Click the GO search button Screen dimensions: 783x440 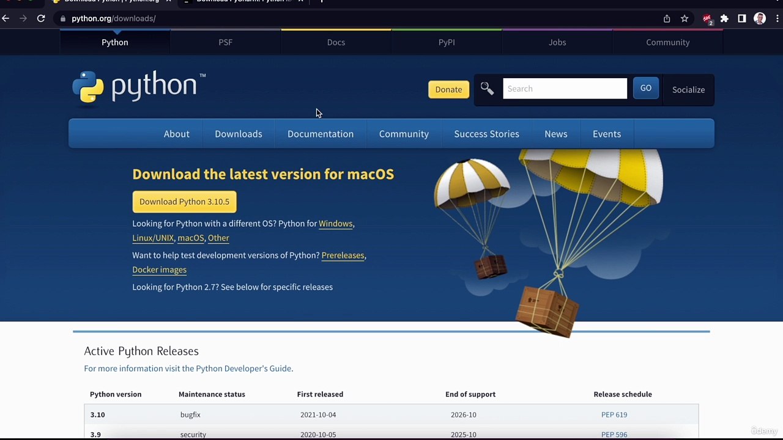point(646,89)
